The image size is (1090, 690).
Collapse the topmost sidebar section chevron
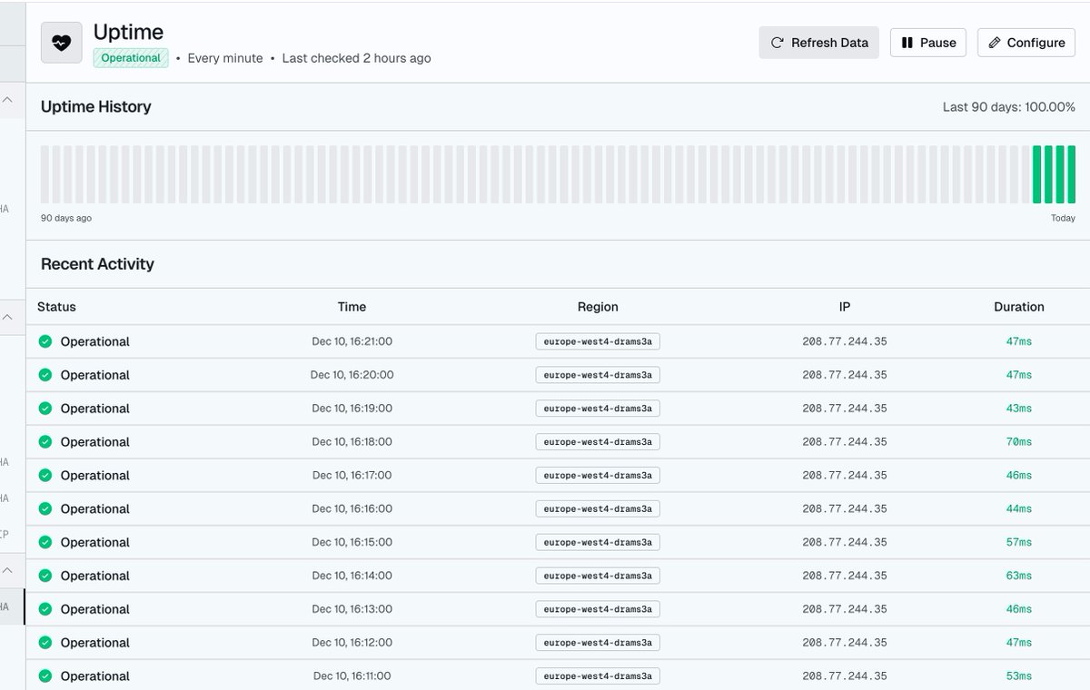tap(7, 100)
